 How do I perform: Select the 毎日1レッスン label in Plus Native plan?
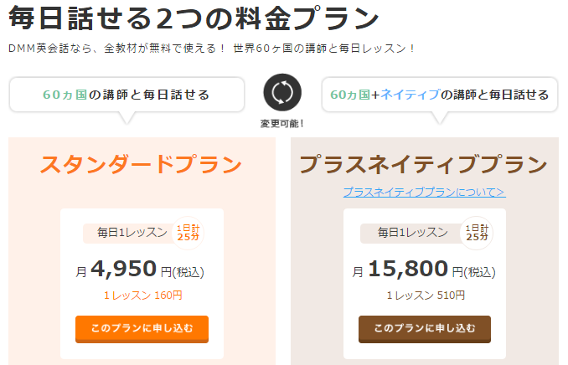(407, 233)
